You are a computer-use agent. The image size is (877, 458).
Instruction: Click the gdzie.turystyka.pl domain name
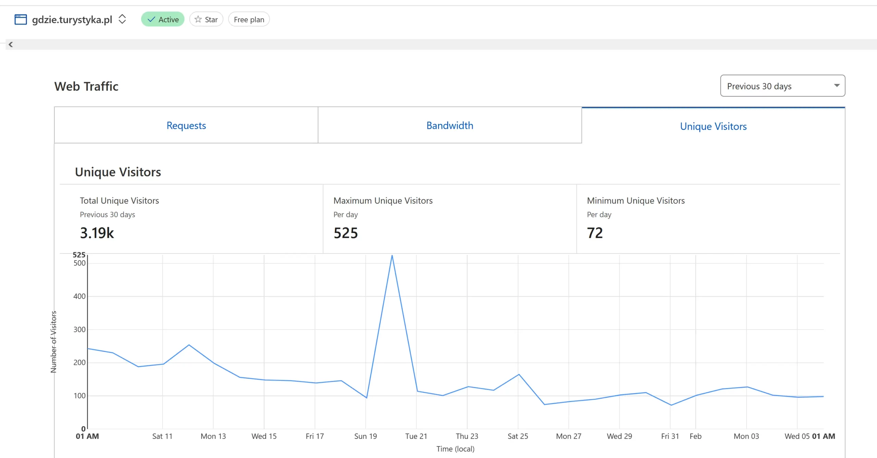[72, 20]
